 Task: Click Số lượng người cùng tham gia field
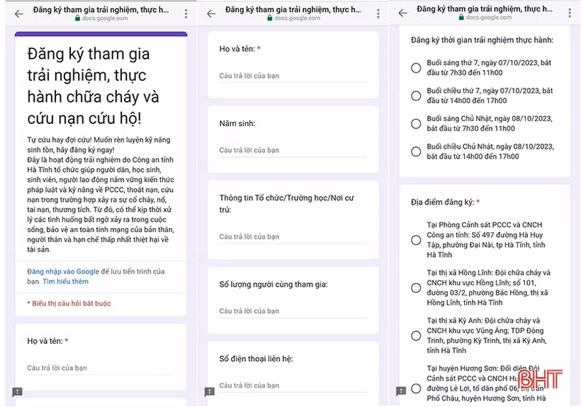tap(293, 311)
